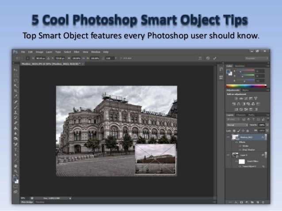Viewport: 282px width, 211px height.
Task: Change screen mode from toolbar bottom
Action: [15, 192]
